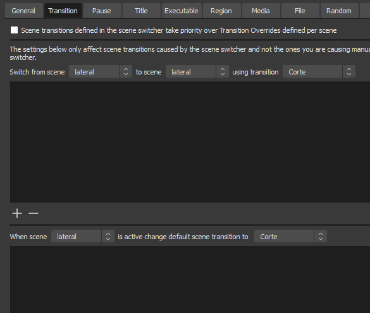This screenshot has width=370, height=313.
Task: Open the General tab
Action: 23,11
